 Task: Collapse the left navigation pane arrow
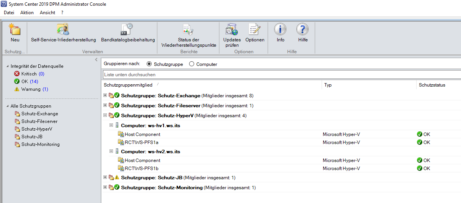pyautogui.click(x=96, y=59)
